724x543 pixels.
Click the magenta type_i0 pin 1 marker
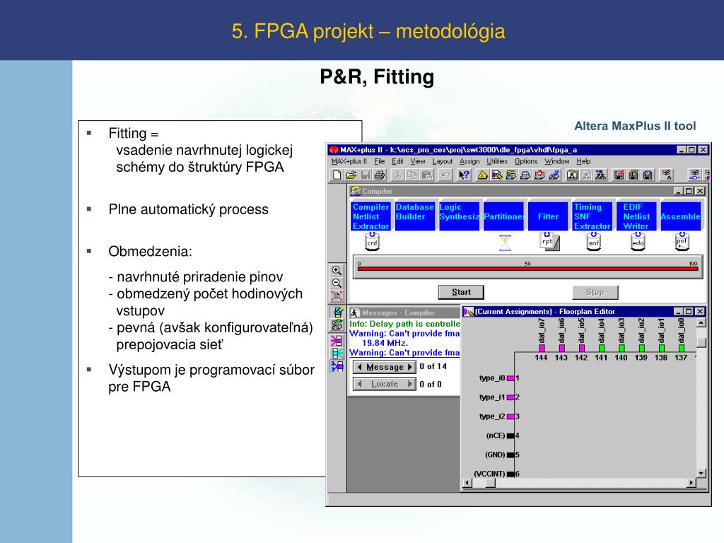[510, 378]
